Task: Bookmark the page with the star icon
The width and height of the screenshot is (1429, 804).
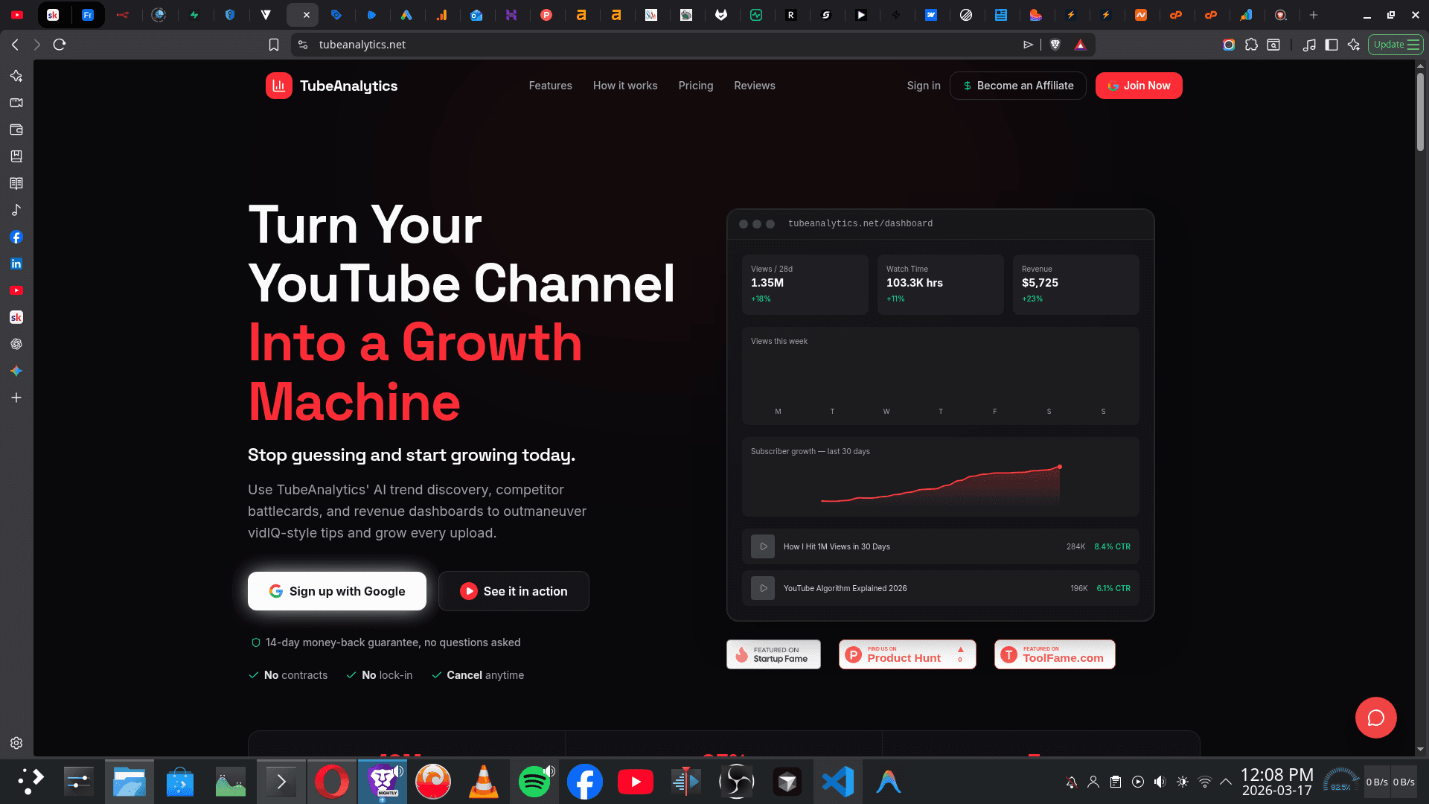Action: coord(274,45)
